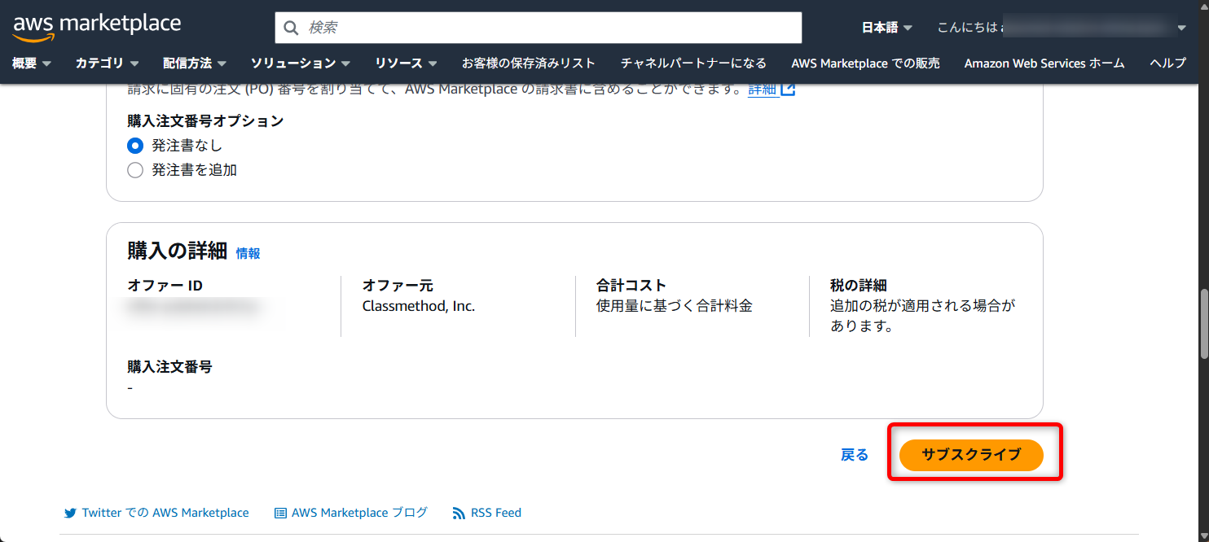Open the 日本語 language dropdown
The width and height of the screenshot is (1209, 542).
click(887, 28)
